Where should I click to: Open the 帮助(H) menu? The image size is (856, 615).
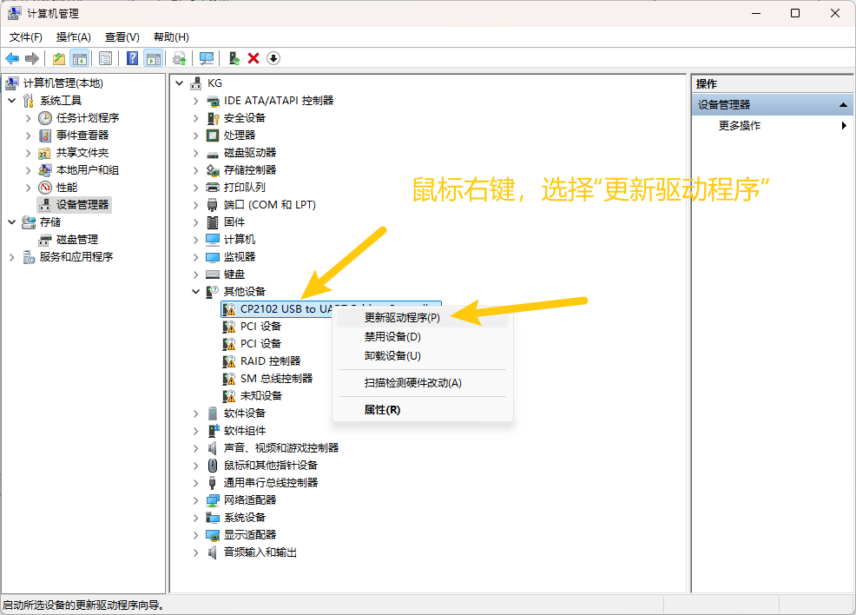(171, 37)
